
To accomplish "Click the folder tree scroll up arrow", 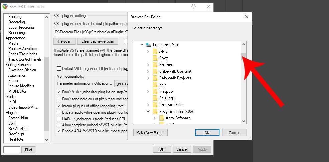I will pyautogui.click(x=243, y=44).
